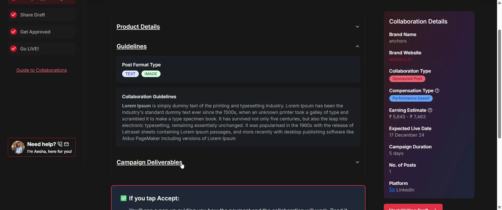Open the Guide to Collaborations link
The height and width of the screenshot is (210, 502).
click(x=42, y=70)
